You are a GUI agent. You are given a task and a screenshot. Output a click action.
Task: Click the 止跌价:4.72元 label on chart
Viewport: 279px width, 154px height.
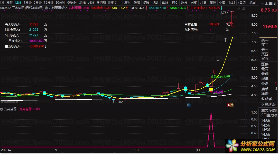[220, 77]
